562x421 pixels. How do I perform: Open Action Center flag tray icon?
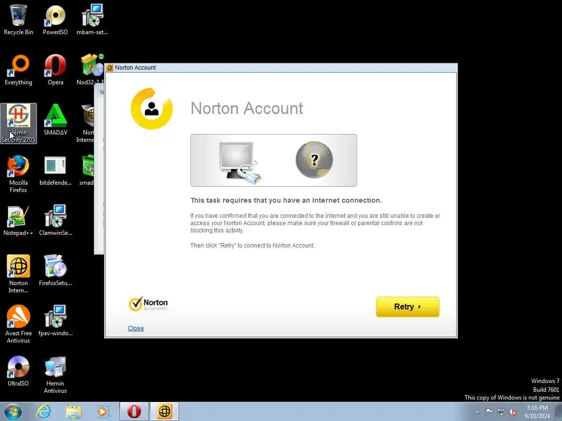click(489, 412)
